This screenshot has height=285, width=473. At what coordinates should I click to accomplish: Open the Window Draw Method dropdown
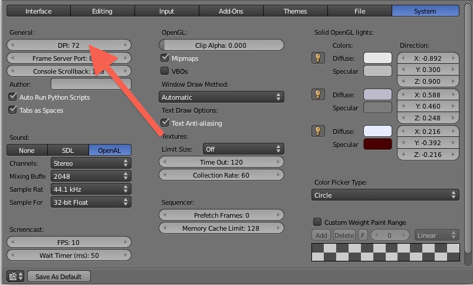pyautogui.click(x=221, y=97)
